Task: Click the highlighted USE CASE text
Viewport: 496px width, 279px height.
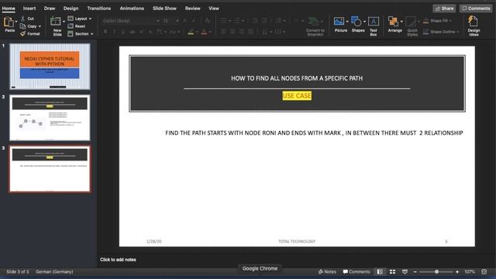Action: pyautogui.click(x=297, y=95)
